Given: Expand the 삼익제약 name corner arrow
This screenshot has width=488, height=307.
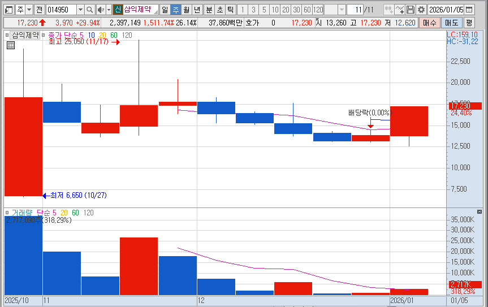Looking at the screenshot, I should tap(156, 12).
